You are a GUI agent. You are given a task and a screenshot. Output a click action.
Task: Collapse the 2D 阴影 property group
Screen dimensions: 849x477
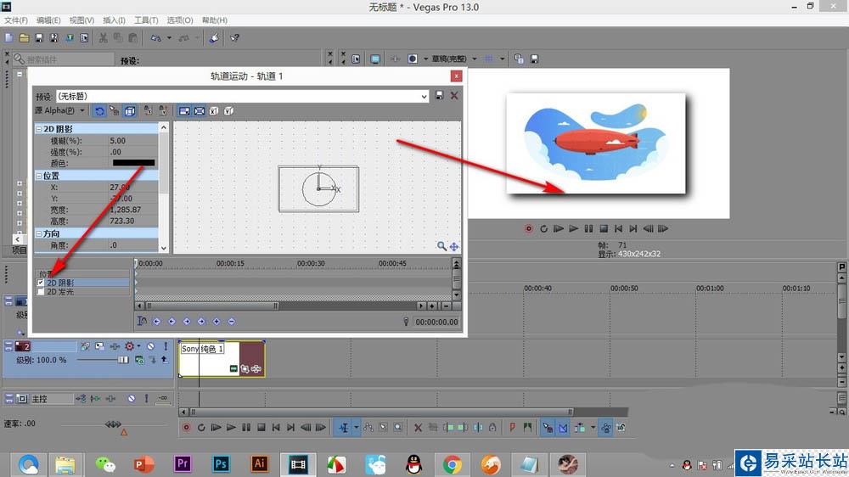coord(39,129)
